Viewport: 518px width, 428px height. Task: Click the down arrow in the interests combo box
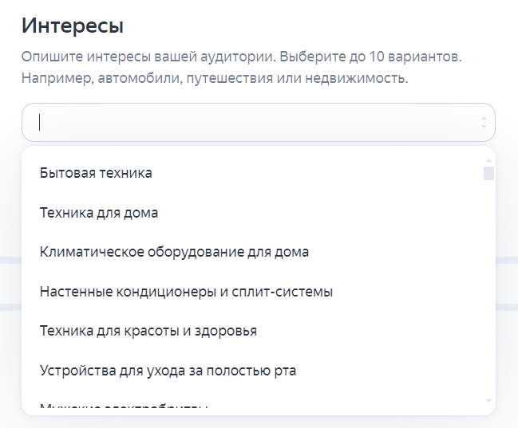point(484,127)
